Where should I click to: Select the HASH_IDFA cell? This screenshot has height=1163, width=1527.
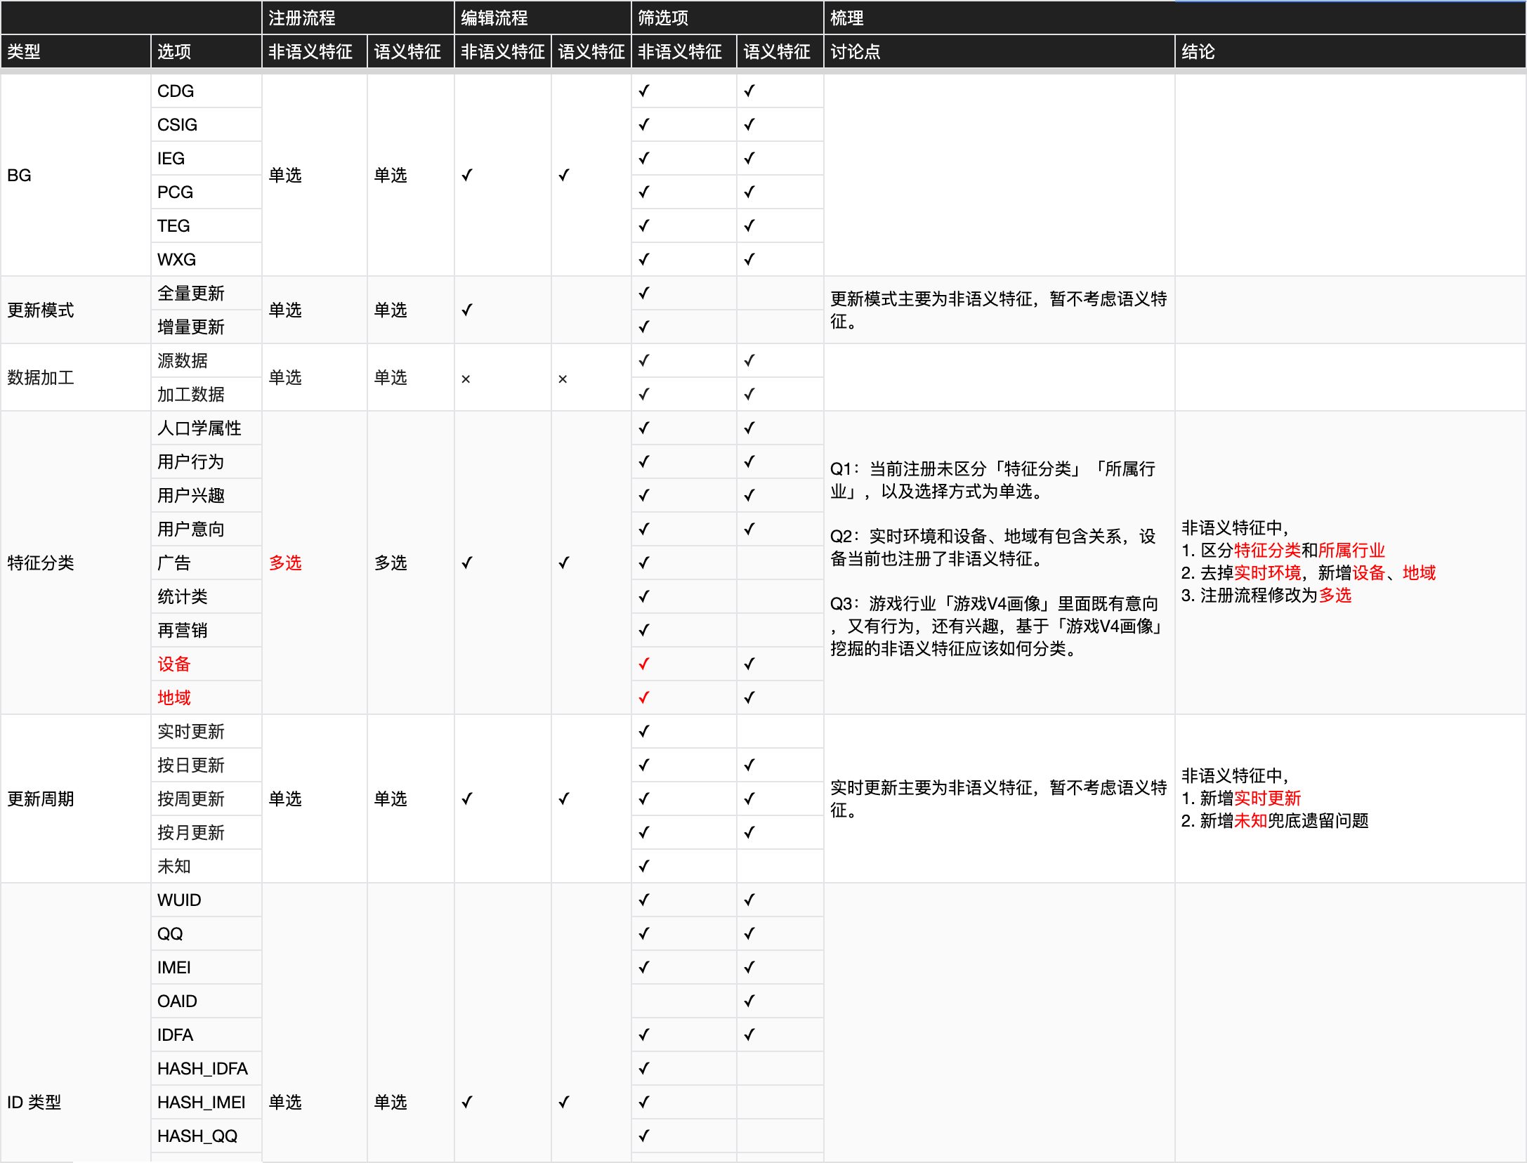tap(207, 1068)
